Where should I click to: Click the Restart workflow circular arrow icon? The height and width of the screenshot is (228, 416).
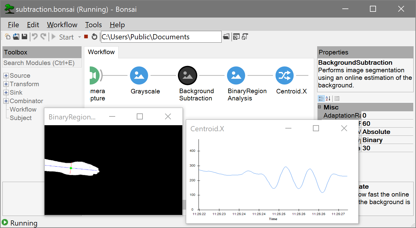pos(94,37)
